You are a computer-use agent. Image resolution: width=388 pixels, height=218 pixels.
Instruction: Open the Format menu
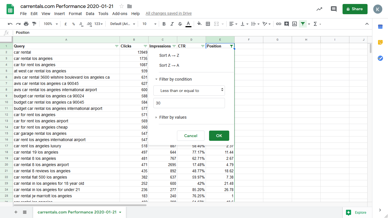tap(75, 14)
